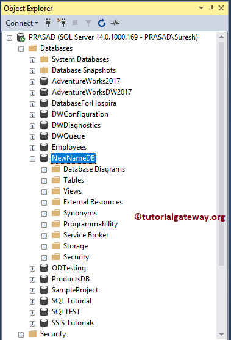Select the ProductsDB database label
This screenshot has height=340, width=231.
tap(71, 279)
